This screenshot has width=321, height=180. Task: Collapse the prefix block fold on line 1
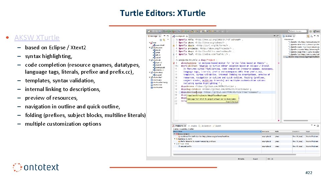click(177, 40)
